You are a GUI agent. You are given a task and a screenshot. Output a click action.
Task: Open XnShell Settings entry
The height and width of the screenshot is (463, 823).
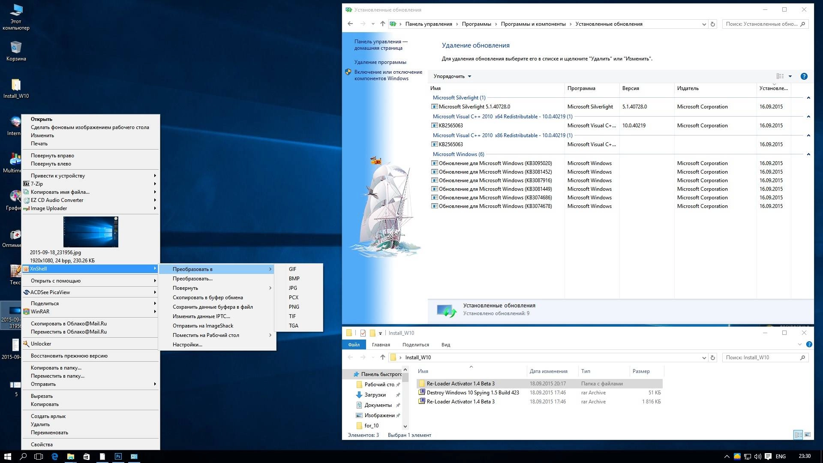pos(217,345)
